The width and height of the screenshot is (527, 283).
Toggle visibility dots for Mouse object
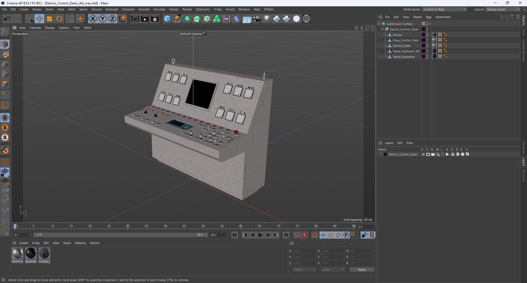pyautogui.click(x=427, y=35)
